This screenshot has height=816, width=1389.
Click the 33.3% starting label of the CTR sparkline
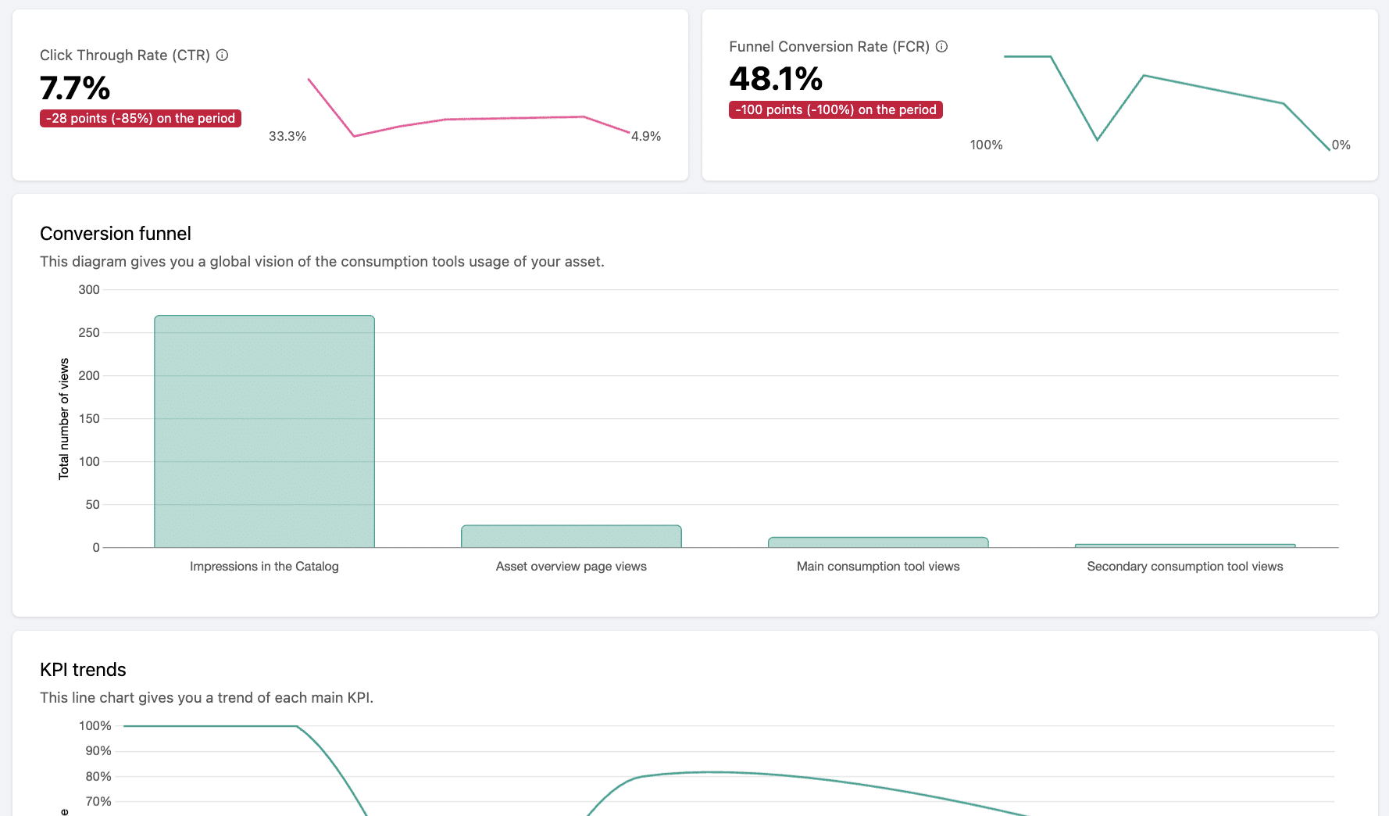coord(287,136)
